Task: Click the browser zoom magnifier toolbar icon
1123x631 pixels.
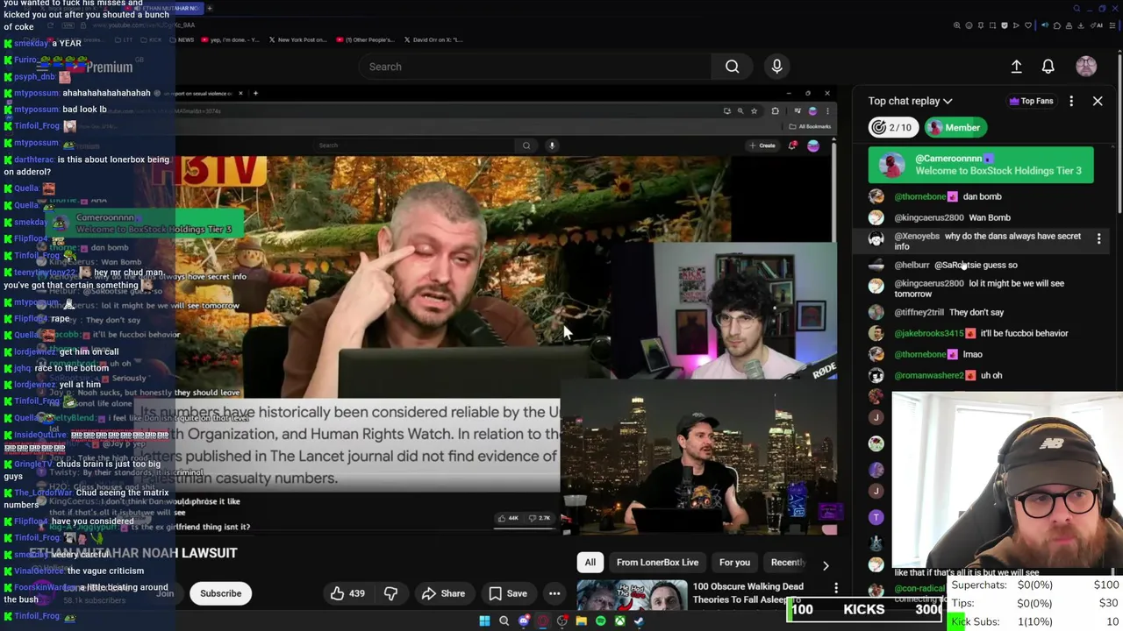Action: (957, 25)
